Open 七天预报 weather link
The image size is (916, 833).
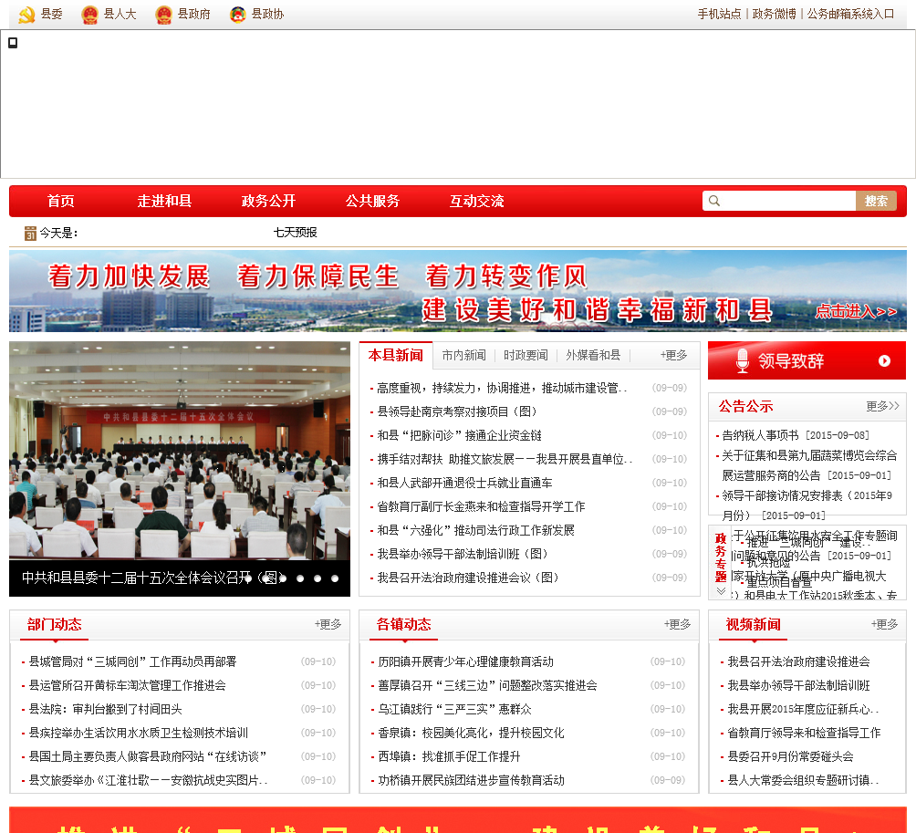tap(295, 233)
